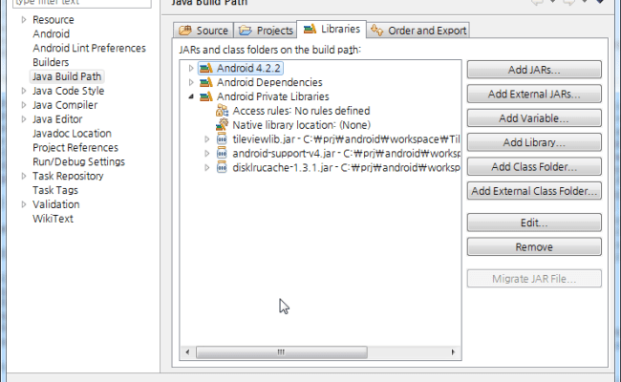Collapse the Android Private Libraries node
Image resolution: width=621 pixels, height=382 pixels.
(x=191, y=96)
